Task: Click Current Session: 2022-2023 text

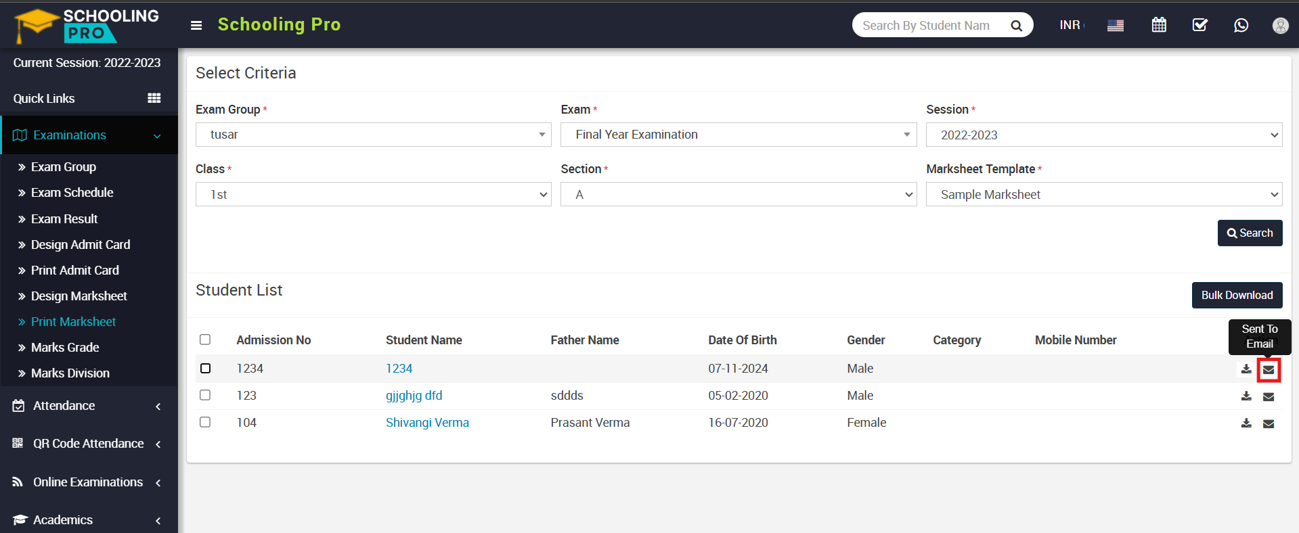Action: pyautogui.click(x=87, y=63)
